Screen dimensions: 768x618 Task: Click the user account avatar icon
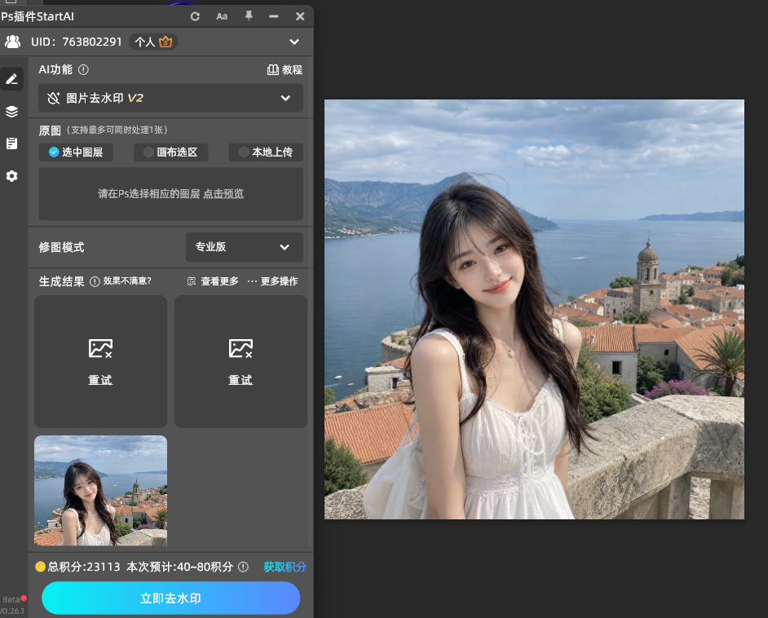pyautogui.click(x=13, y=42)
